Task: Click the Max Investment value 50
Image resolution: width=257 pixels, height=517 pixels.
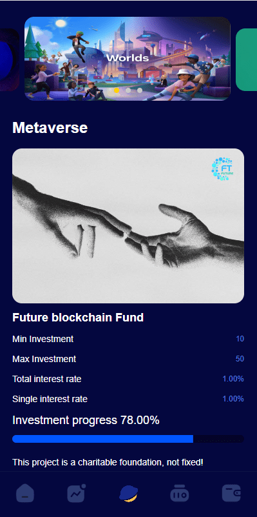Action: (x=240, y=359)
